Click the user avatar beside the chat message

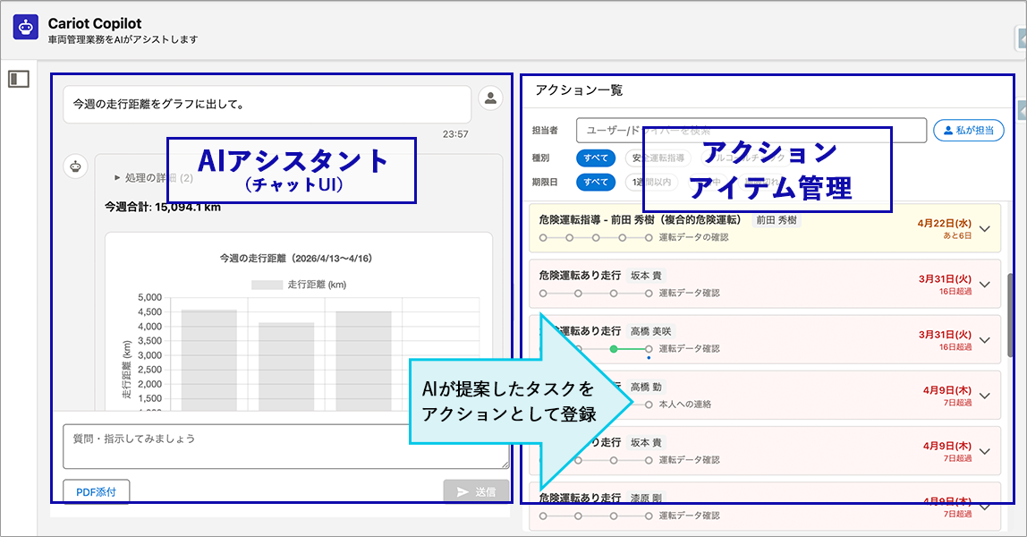click(x=489, y=99)
